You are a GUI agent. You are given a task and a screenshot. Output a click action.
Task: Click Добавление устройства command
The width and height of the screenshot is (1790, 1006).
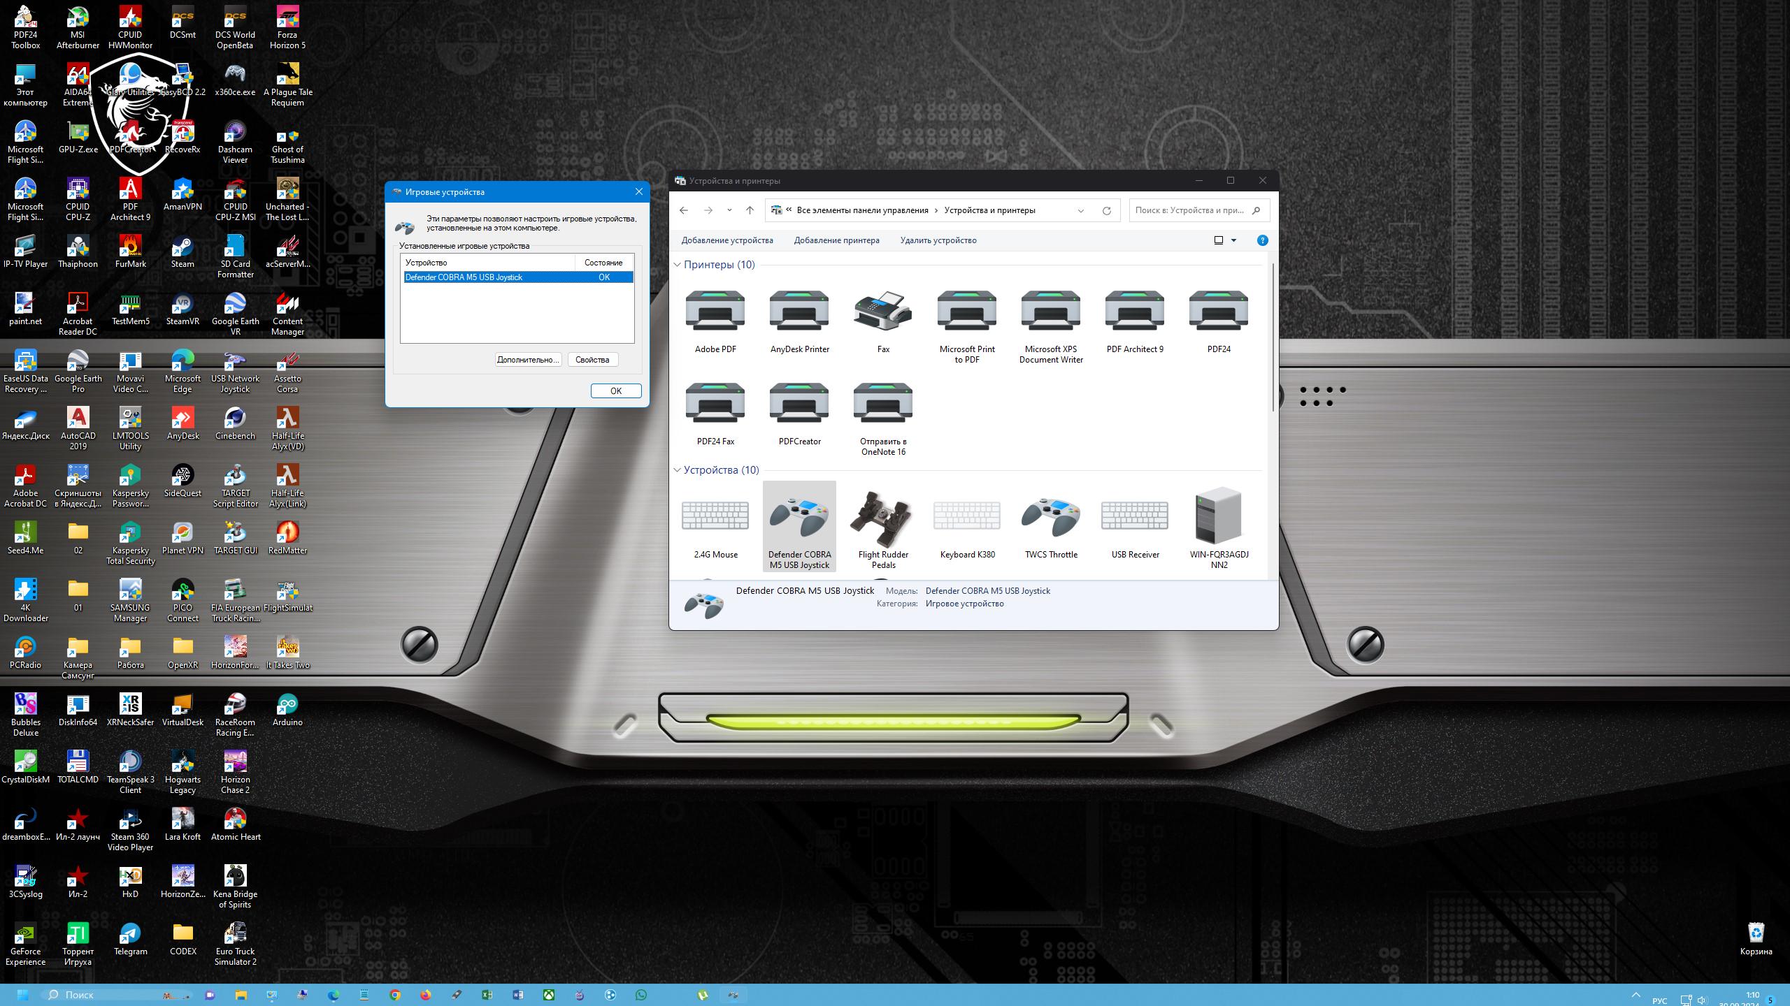coord(727,240)
